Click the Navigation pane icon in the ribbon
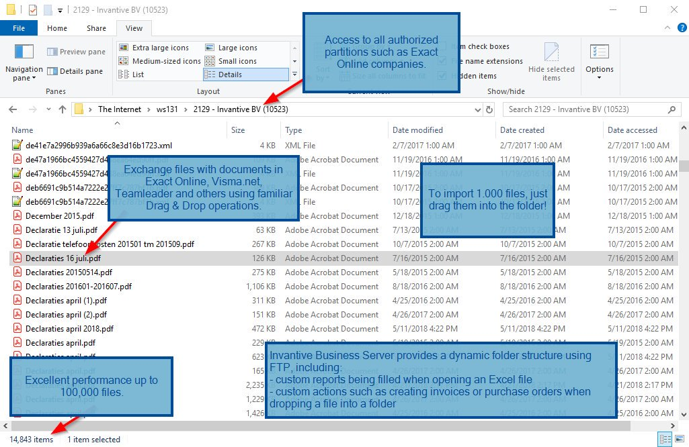Image resolution: width=689 pixels, height=447 pixels. point(24,51)
